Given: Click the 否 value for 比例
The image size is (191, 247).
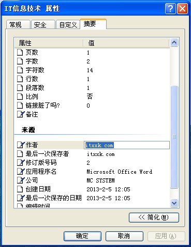Looking at the screenshot, I should coord(90,96).
